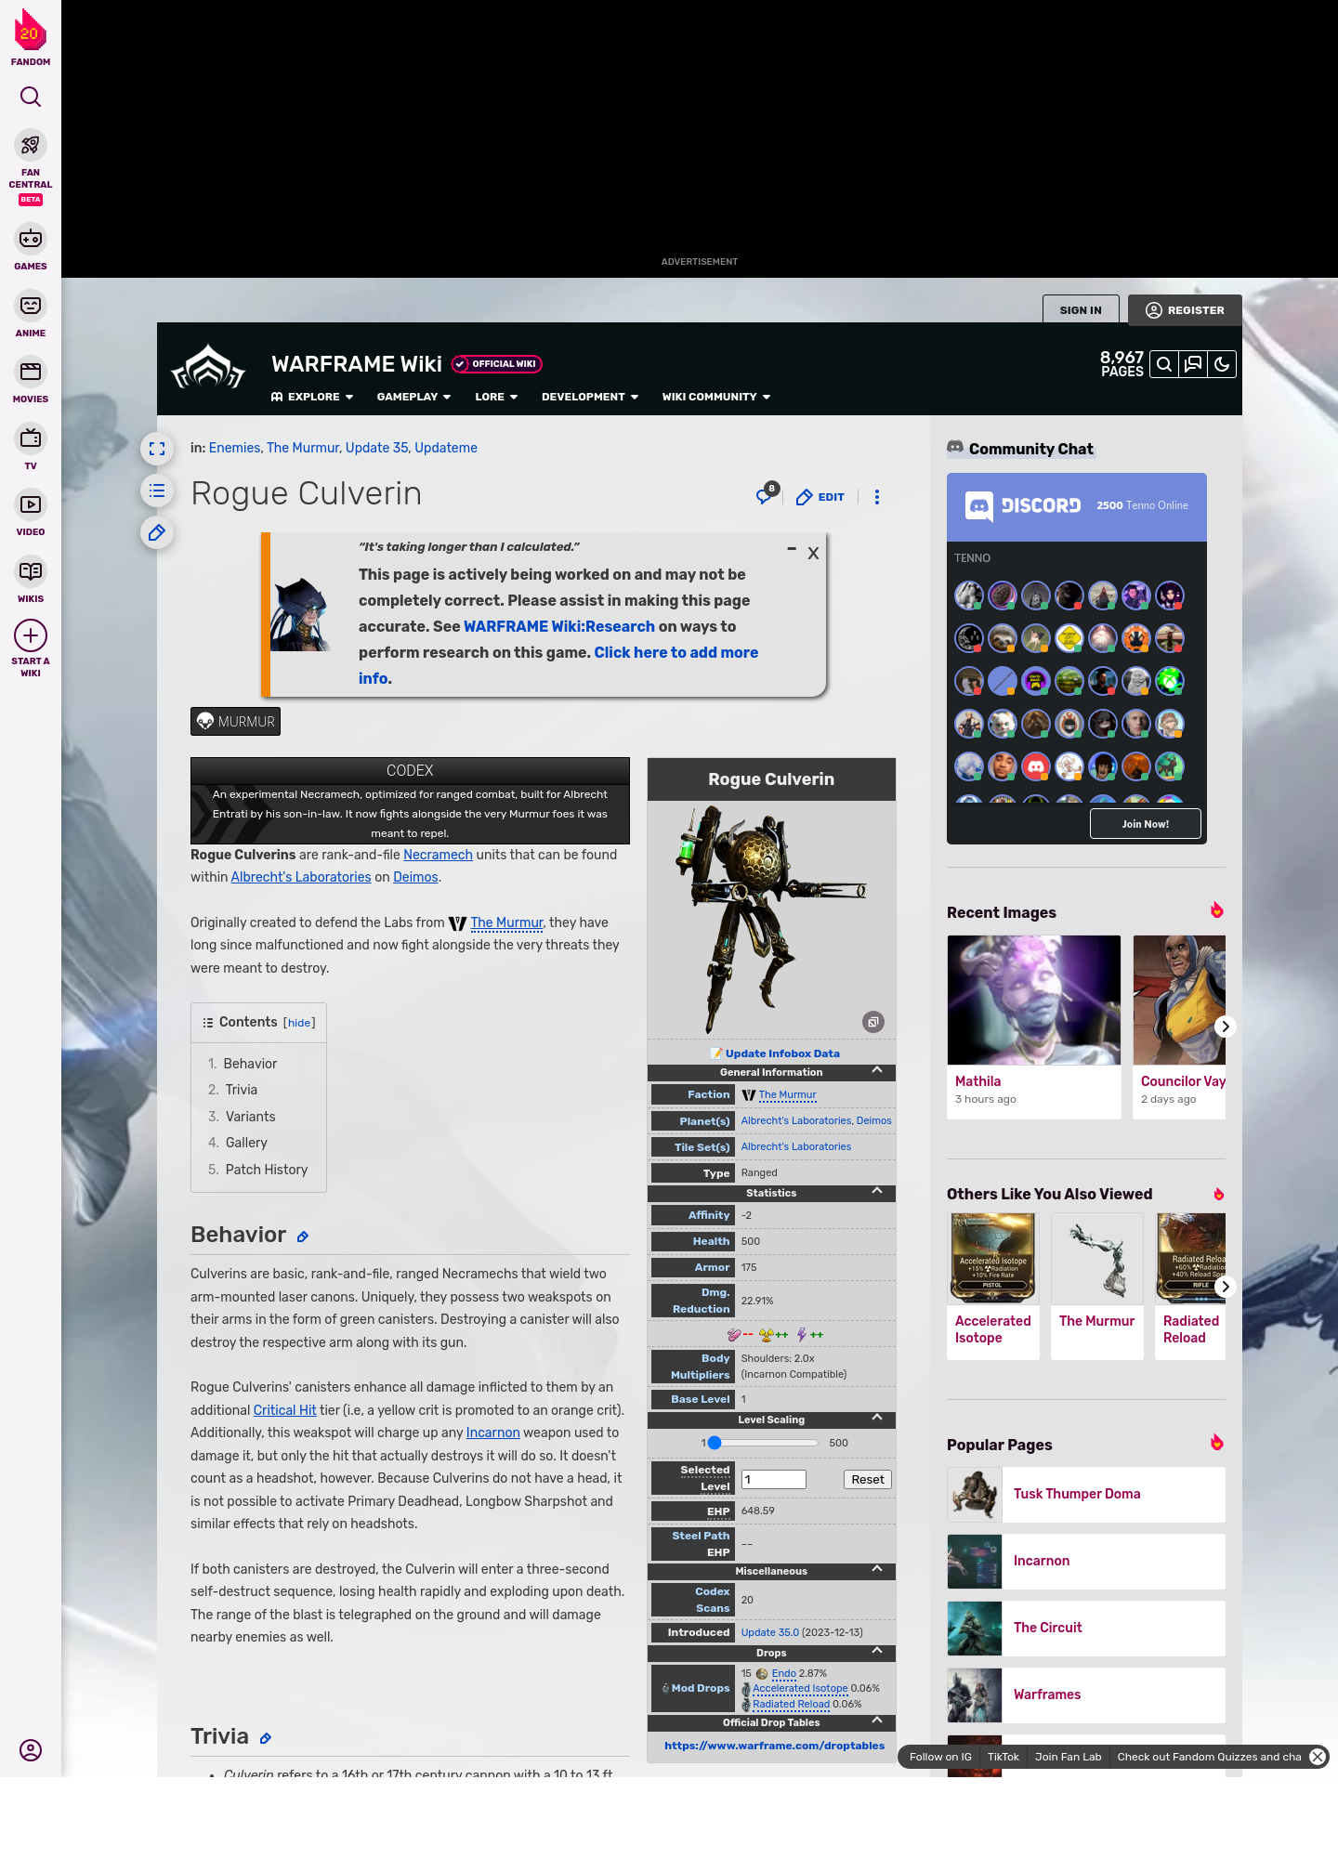Viewport: 1338px width, 1858px height.
Task: Collapse the Miscellaneous infobox section
Action: click(877, 1570)
